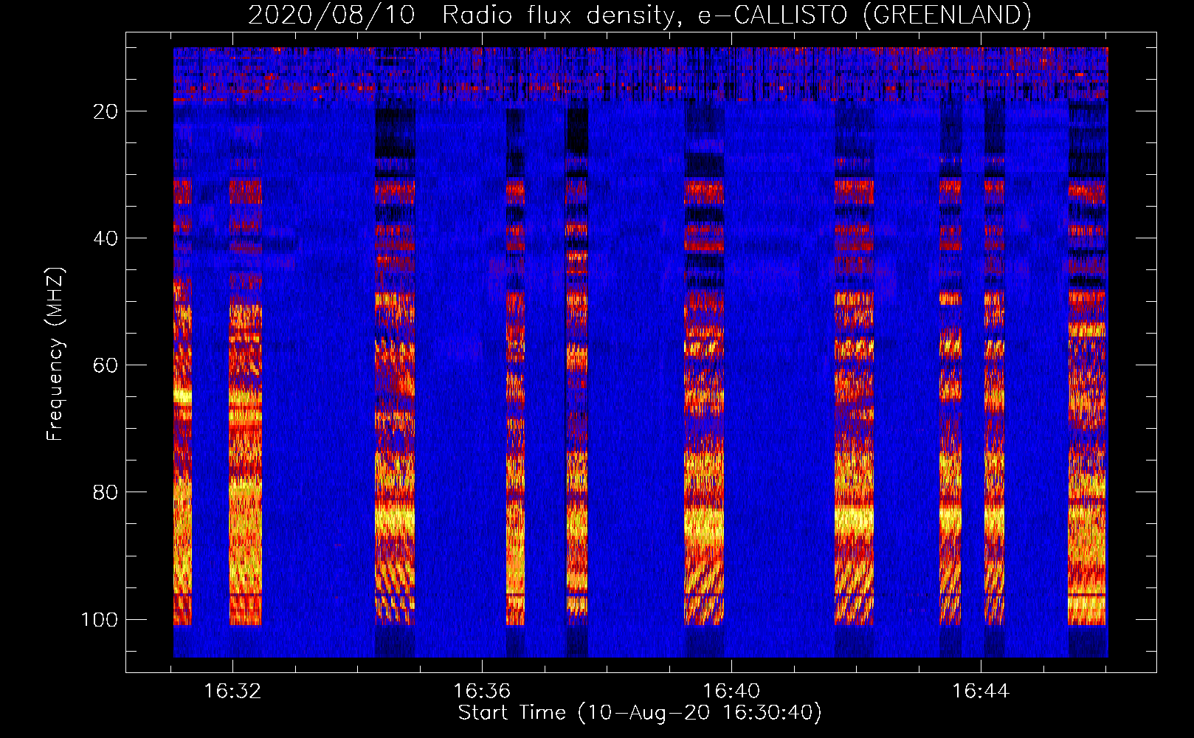Click the '16:36' time tick label

(x=482, y=692)
